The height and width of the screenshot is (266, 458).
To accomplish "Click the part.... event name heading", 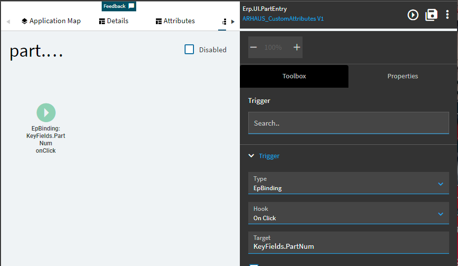I will (x=36, y=51).
